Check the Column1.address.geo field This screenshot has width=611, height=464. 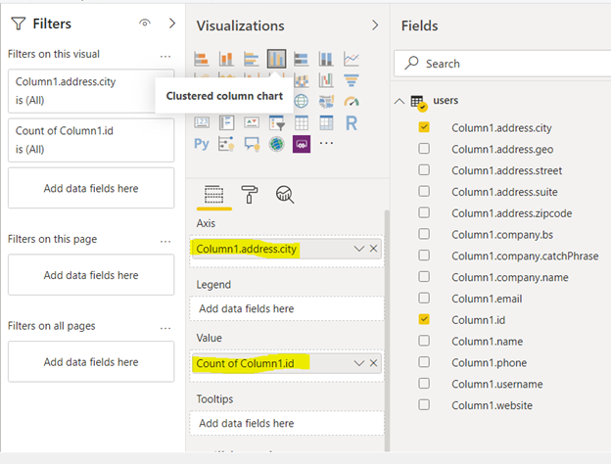(424, 149)
